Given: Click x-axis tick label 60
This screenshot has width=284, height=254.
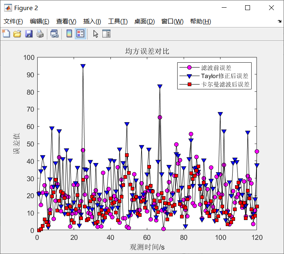Looking at the screenshot, I should 147,237.
